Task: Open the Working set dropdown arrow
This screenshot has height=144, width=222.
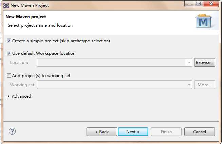Action: (x=189, y=85)
